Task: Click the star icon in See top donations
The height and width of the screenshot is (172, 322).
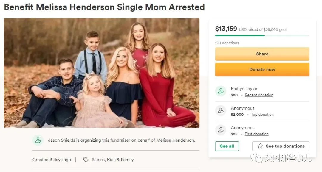Action: click(260, 146)
